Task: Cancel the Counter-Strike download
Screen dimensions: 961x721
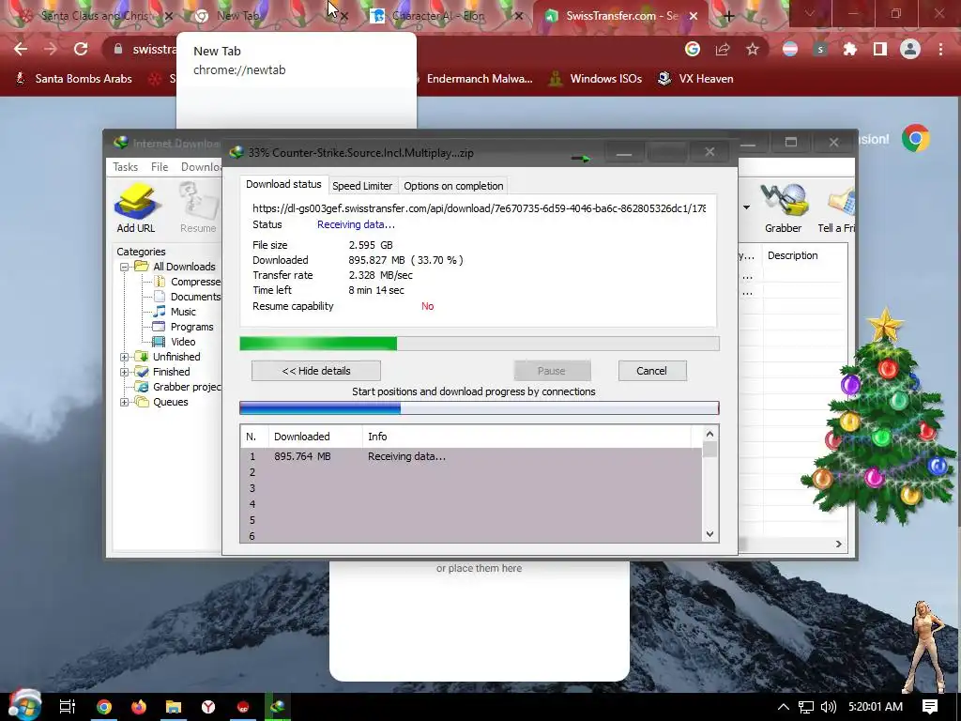Action: coord(651,371)
